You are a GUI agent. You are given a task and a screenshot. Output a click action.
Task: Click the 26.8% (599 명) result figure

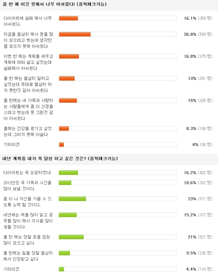coord(198,34)
